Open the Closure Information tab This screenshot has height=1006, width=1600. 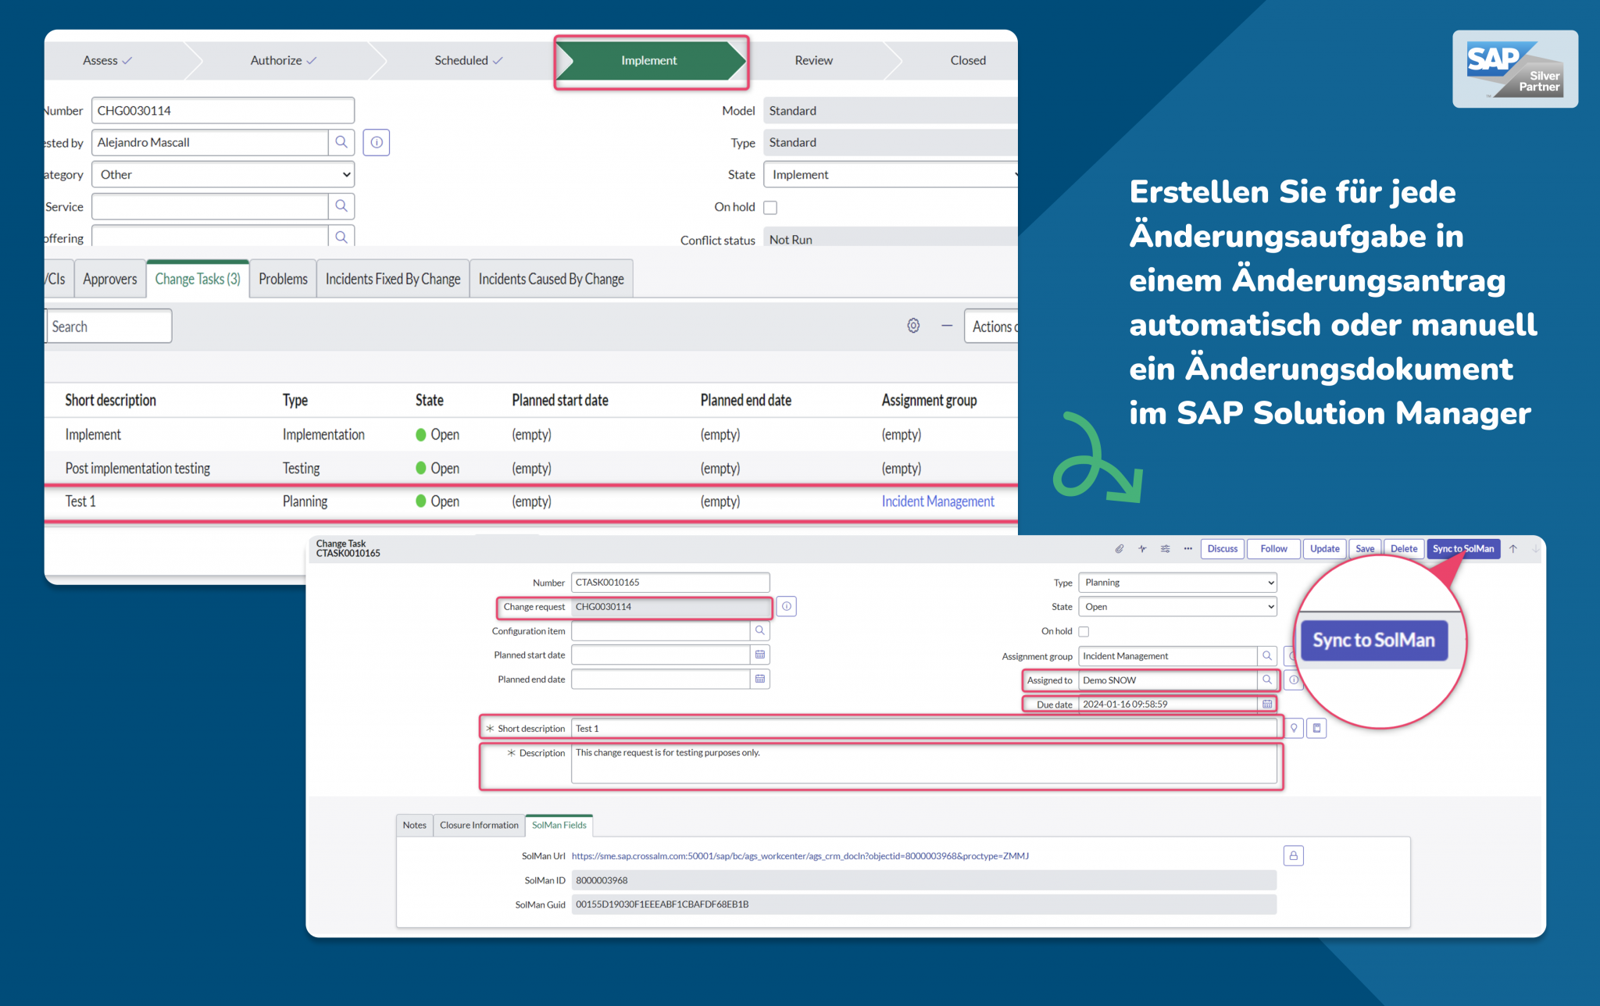479,825
